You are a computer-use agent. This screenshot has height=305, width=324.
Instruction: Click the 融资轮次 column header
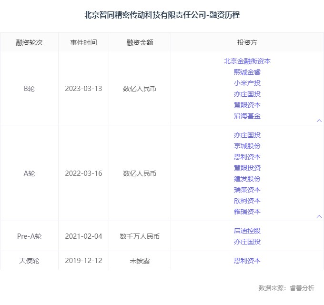(x=29, y=42)
